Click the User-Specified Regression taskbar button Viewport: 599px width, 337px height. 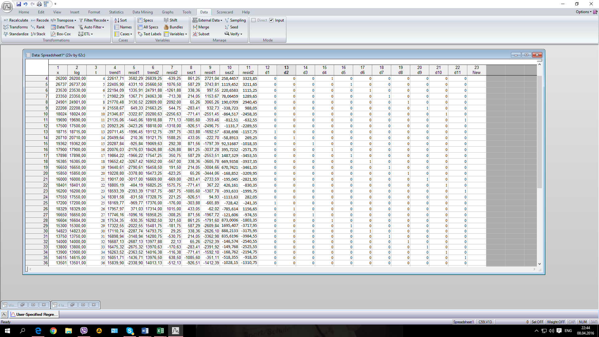point(34,314)
